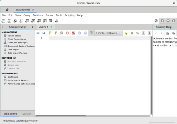
Task: Toggle word wrap icon
Action: click(149, 33)
